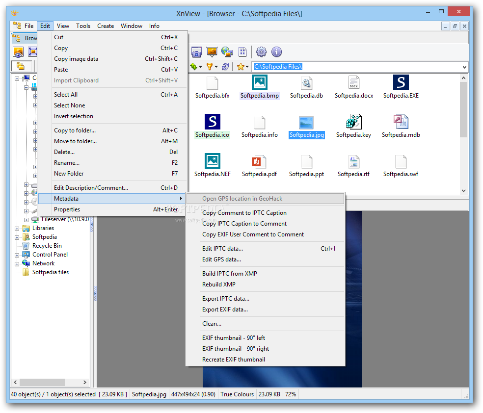Click the 72% zoom value in status bar
This screenshot has width=483, height=413.
[x=291, y=394]
